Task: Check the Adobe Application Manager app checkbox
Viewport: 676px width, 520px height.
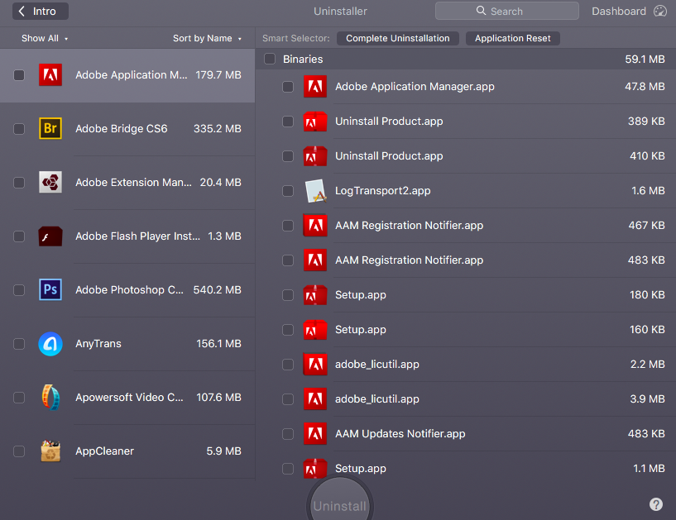Action: [x=19, y=75]
